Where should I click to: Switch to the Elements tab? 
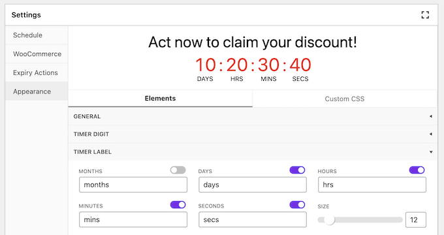coord(160,99)
